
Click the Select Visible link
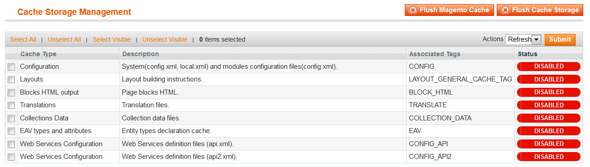[x=112, y=39]
